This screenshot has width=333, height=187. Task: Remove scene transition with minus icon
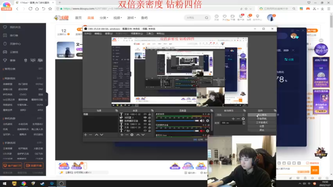coord(238,119)
